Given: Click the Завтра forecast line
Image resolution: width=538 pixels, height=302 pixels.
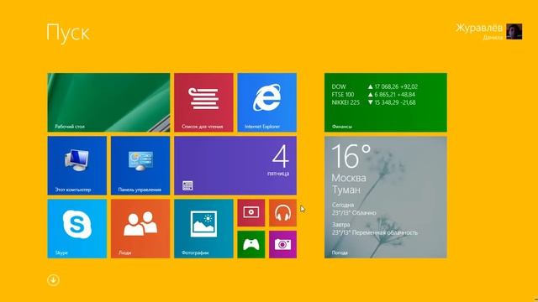Looking at the screenshot, I should tap(375, 229).
